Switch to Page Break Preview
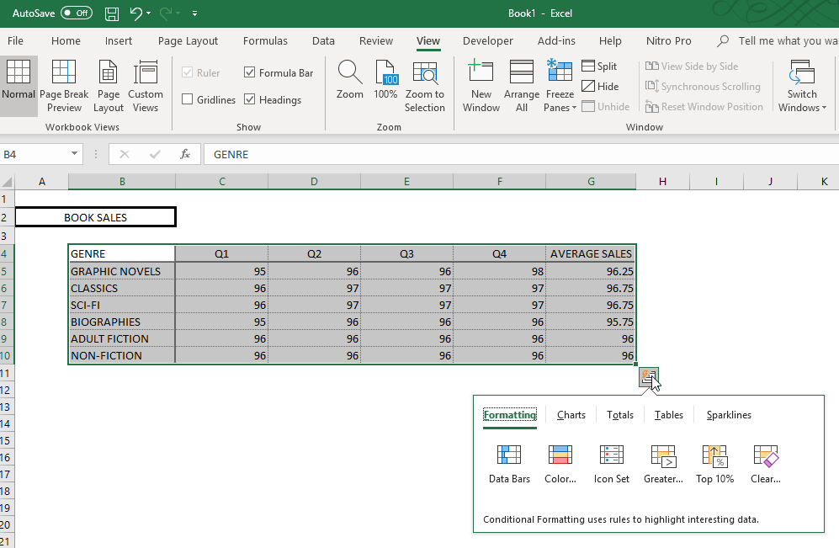Viewport: 839px width, 548px height. [64, 86]
